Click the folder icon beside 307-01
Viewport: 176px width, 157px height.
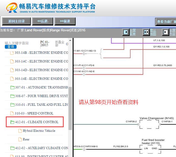coord(12,87)
